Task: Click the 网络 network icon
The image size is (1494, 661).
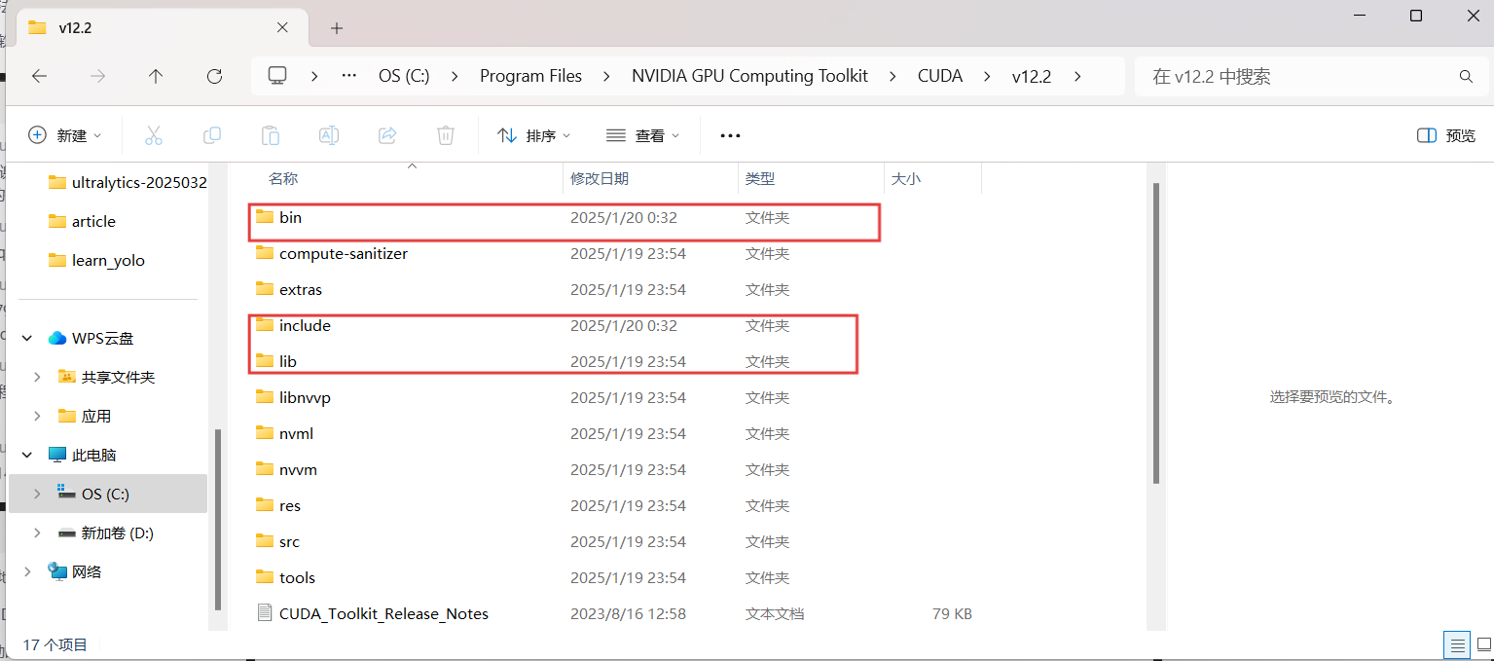Action: (x=57, y=571)
